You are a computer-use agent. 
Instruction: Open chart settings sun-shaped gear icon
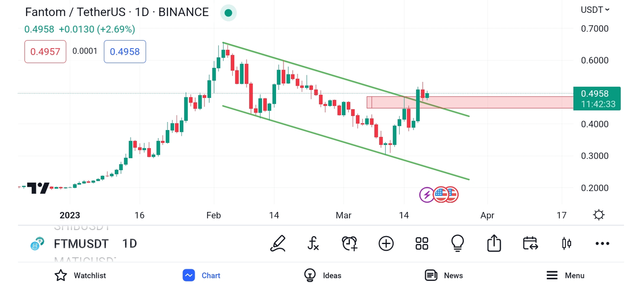point(599,215)
